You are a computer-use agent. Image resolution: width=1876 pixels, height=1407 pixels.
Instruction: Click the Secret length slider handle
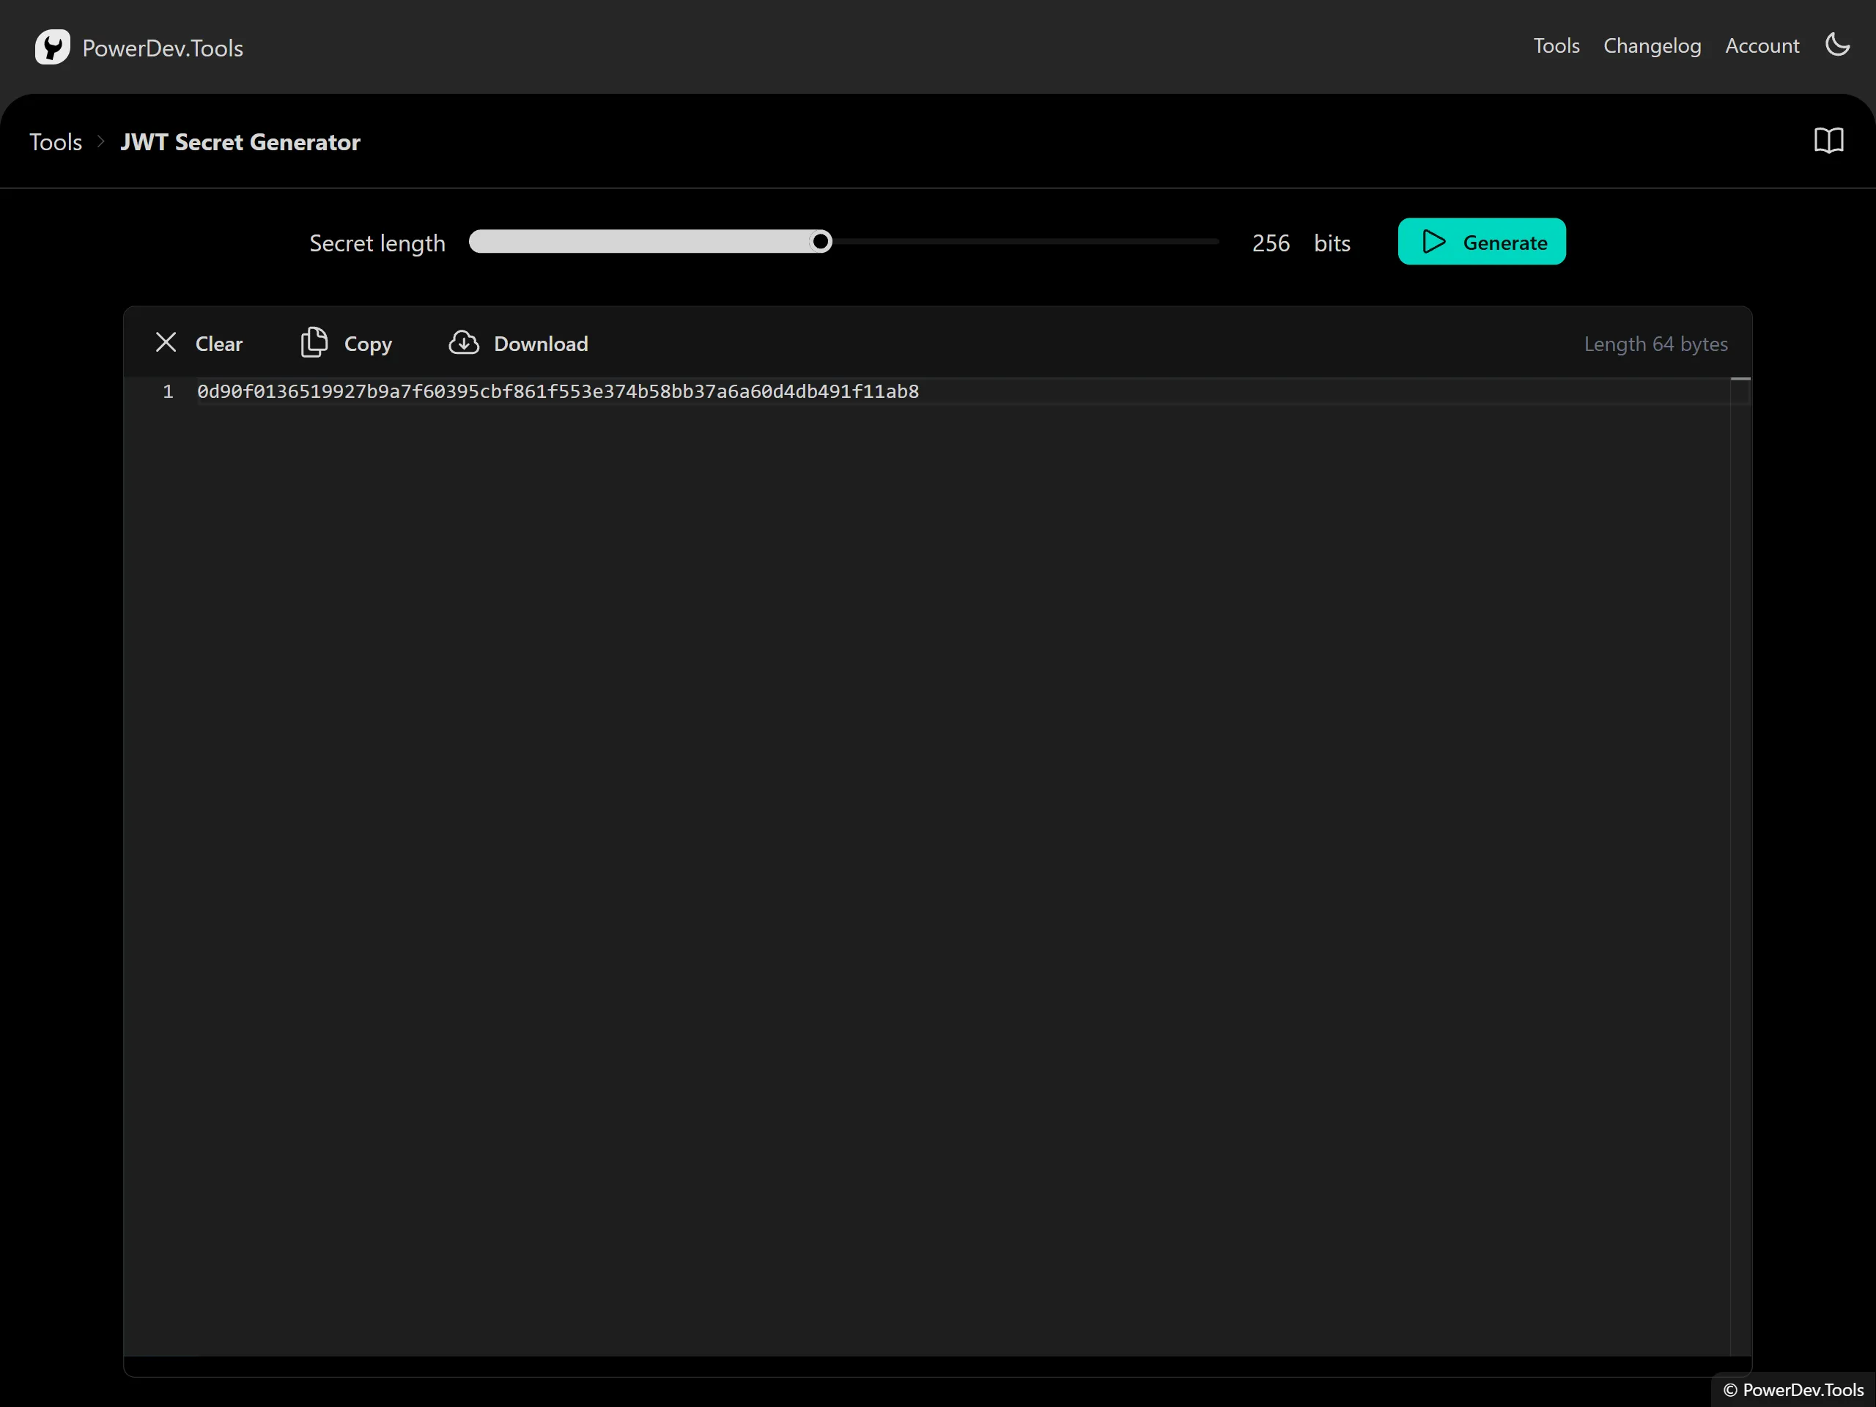tap(820, 243)
